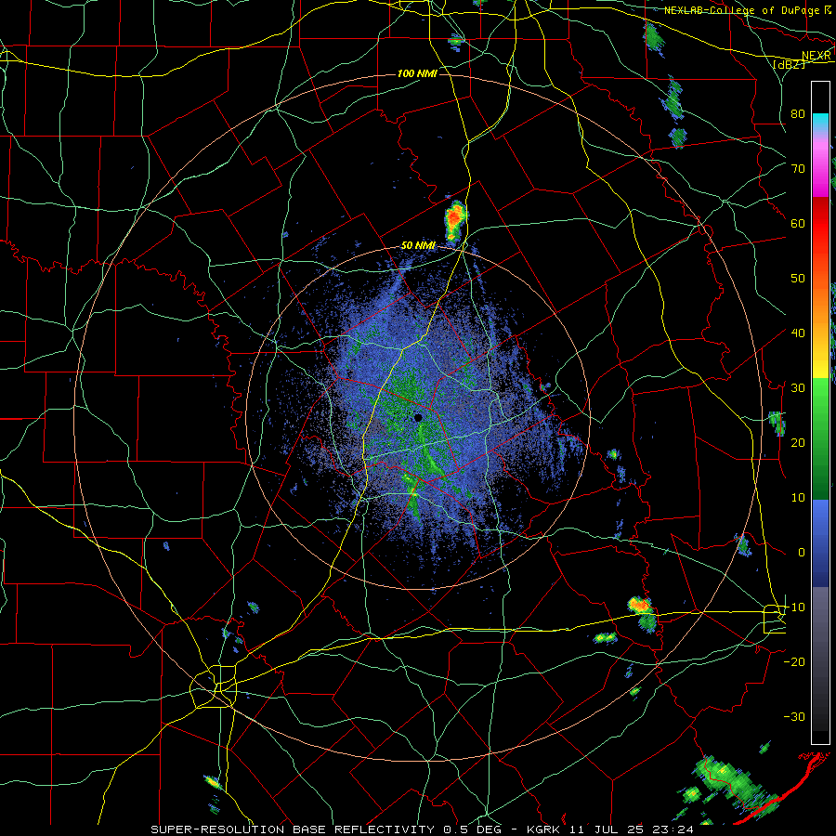Click the SUPER-RESOLUTION BASE REFLECTIVITY caption
The width and height of the screenshot is (836, 836).
click(291, 829)
